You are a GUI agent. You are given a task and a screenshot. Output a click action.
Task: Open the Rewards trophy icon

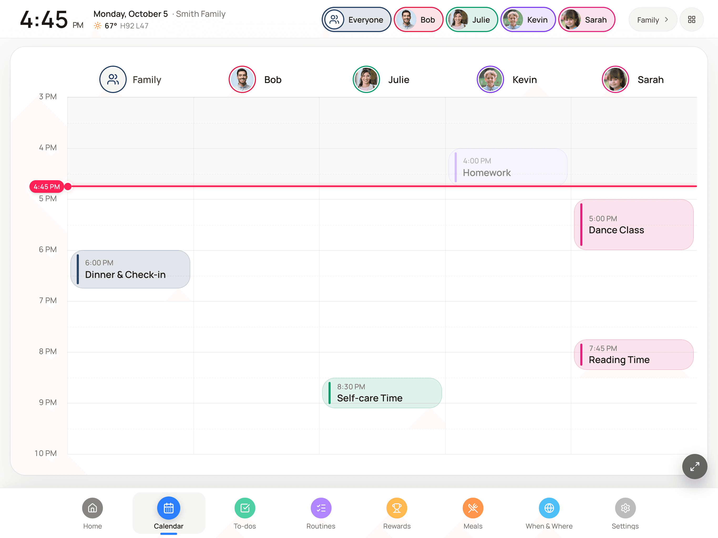coord(397,508)
